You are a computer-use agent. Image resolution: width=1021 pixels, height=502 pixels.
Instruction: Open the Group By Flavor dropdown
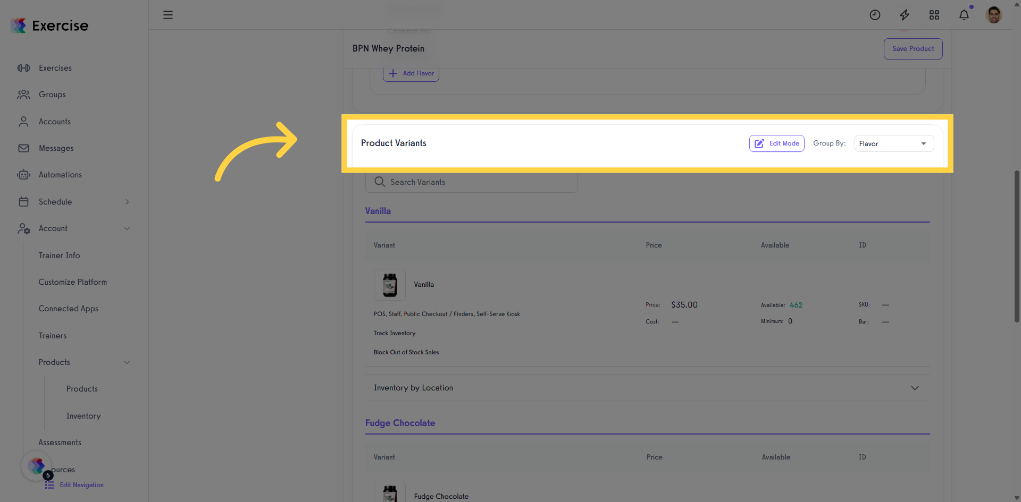coord(894,143)
